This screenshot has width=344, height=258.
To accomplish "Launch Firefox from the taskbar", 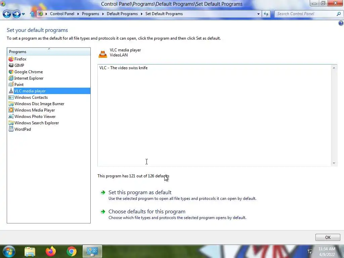I will coord(51,251).
